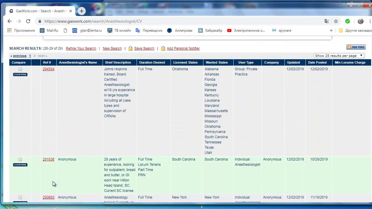This screenshot has height=209, width=372.
Task: Go to results page 1
Action: tap(30, 56)
